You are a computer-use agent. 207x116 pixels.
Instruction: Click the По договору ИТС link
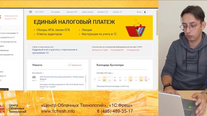117,50
